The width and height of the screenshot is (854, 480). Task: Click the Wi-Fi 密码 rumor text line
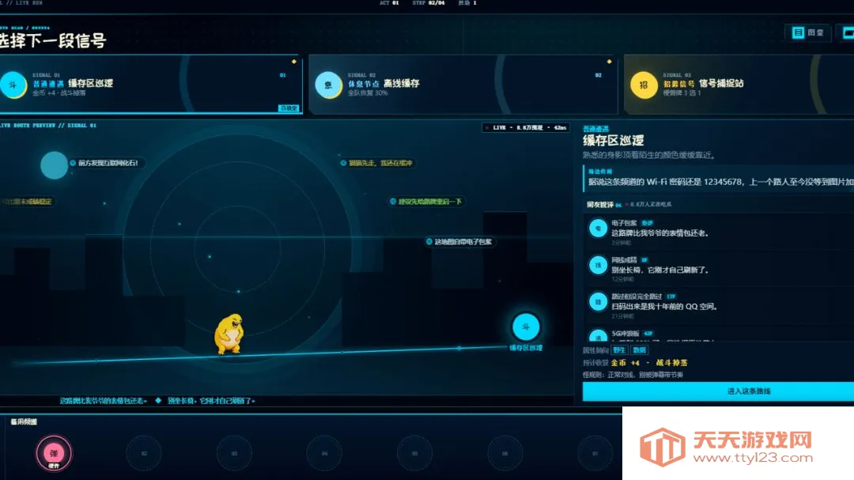(720, 182)
